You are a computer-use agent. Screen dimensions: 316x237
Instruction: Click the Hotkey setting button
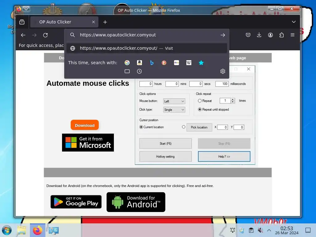pyautogui.click(x=165, y=156)
